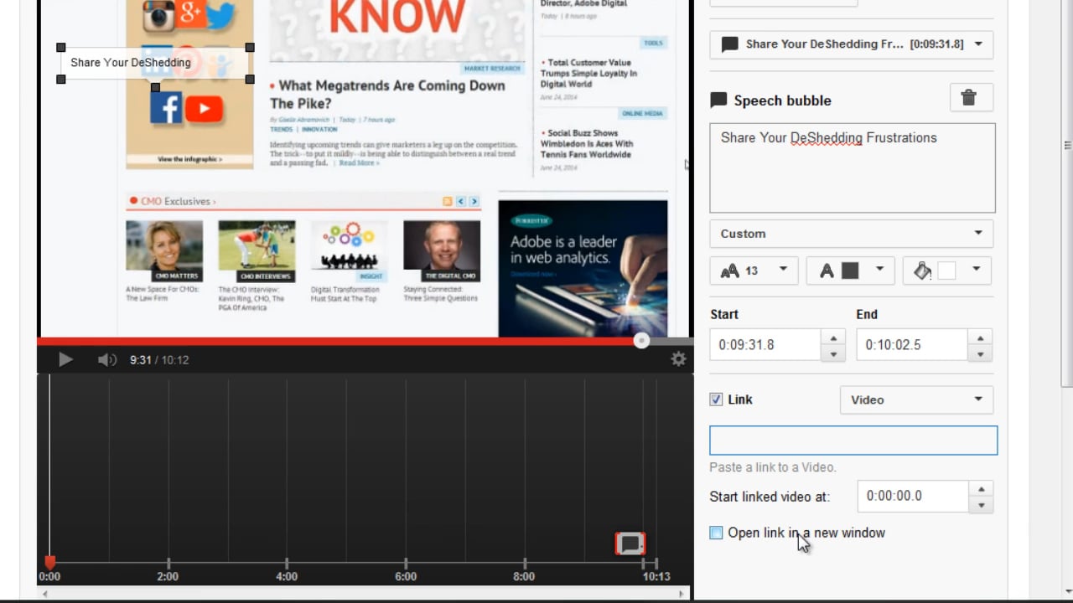Increase the Start time with the up stepper
The image size is (1073, 603).
[x=832, y=338]
